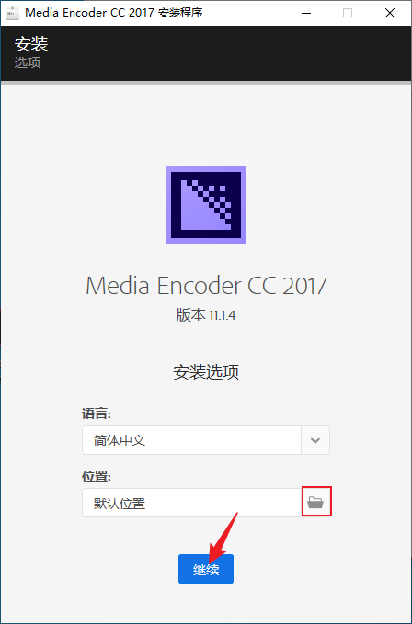Click the purple Media Encoder logo
This screenshot has width=412, height=624.
click(x=206, y=205)
